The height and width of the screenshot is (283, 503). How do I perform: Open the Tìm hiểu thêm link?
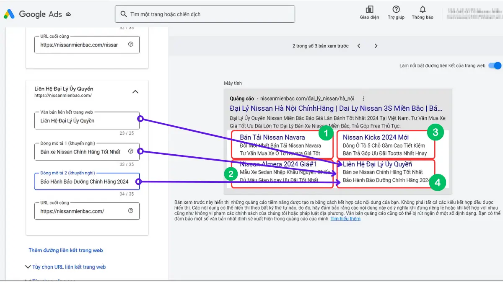pyautogui.click(x=345, y=219)
